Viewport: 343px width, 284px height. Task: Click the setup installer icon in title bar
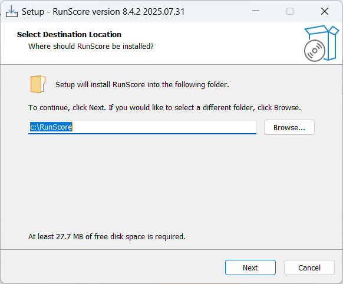click(12, 11)
